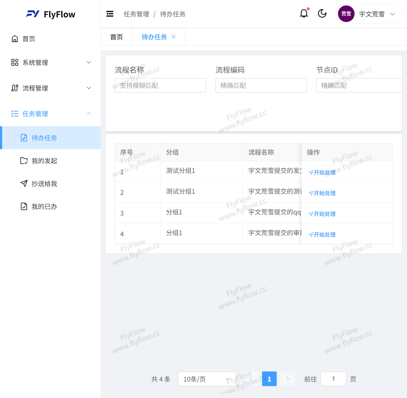This screenshot has height=398, width=407.
Task: Select the 待办任务 tab label
Action: pos(154,37)
